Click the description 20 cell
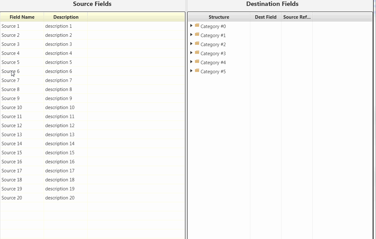 click(60, 198)
